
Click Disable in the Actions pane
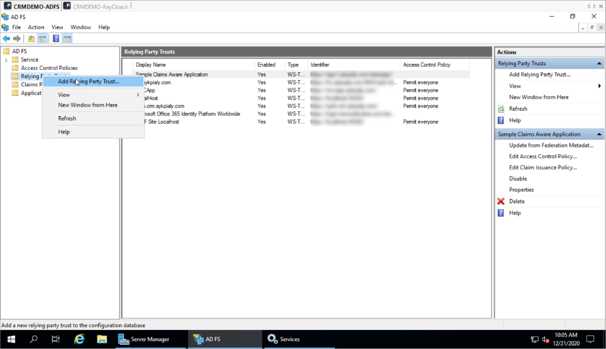(x=518, y=179)
